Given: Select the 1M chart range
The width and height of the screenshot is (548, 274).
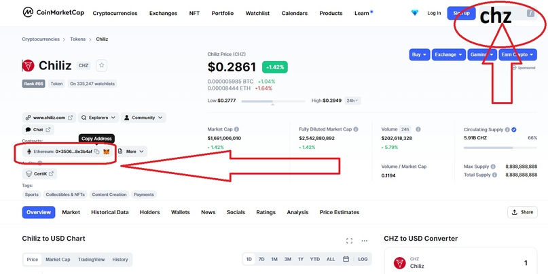Looking at the screenshot, I should pyautogui.click(x=274, y=259).
